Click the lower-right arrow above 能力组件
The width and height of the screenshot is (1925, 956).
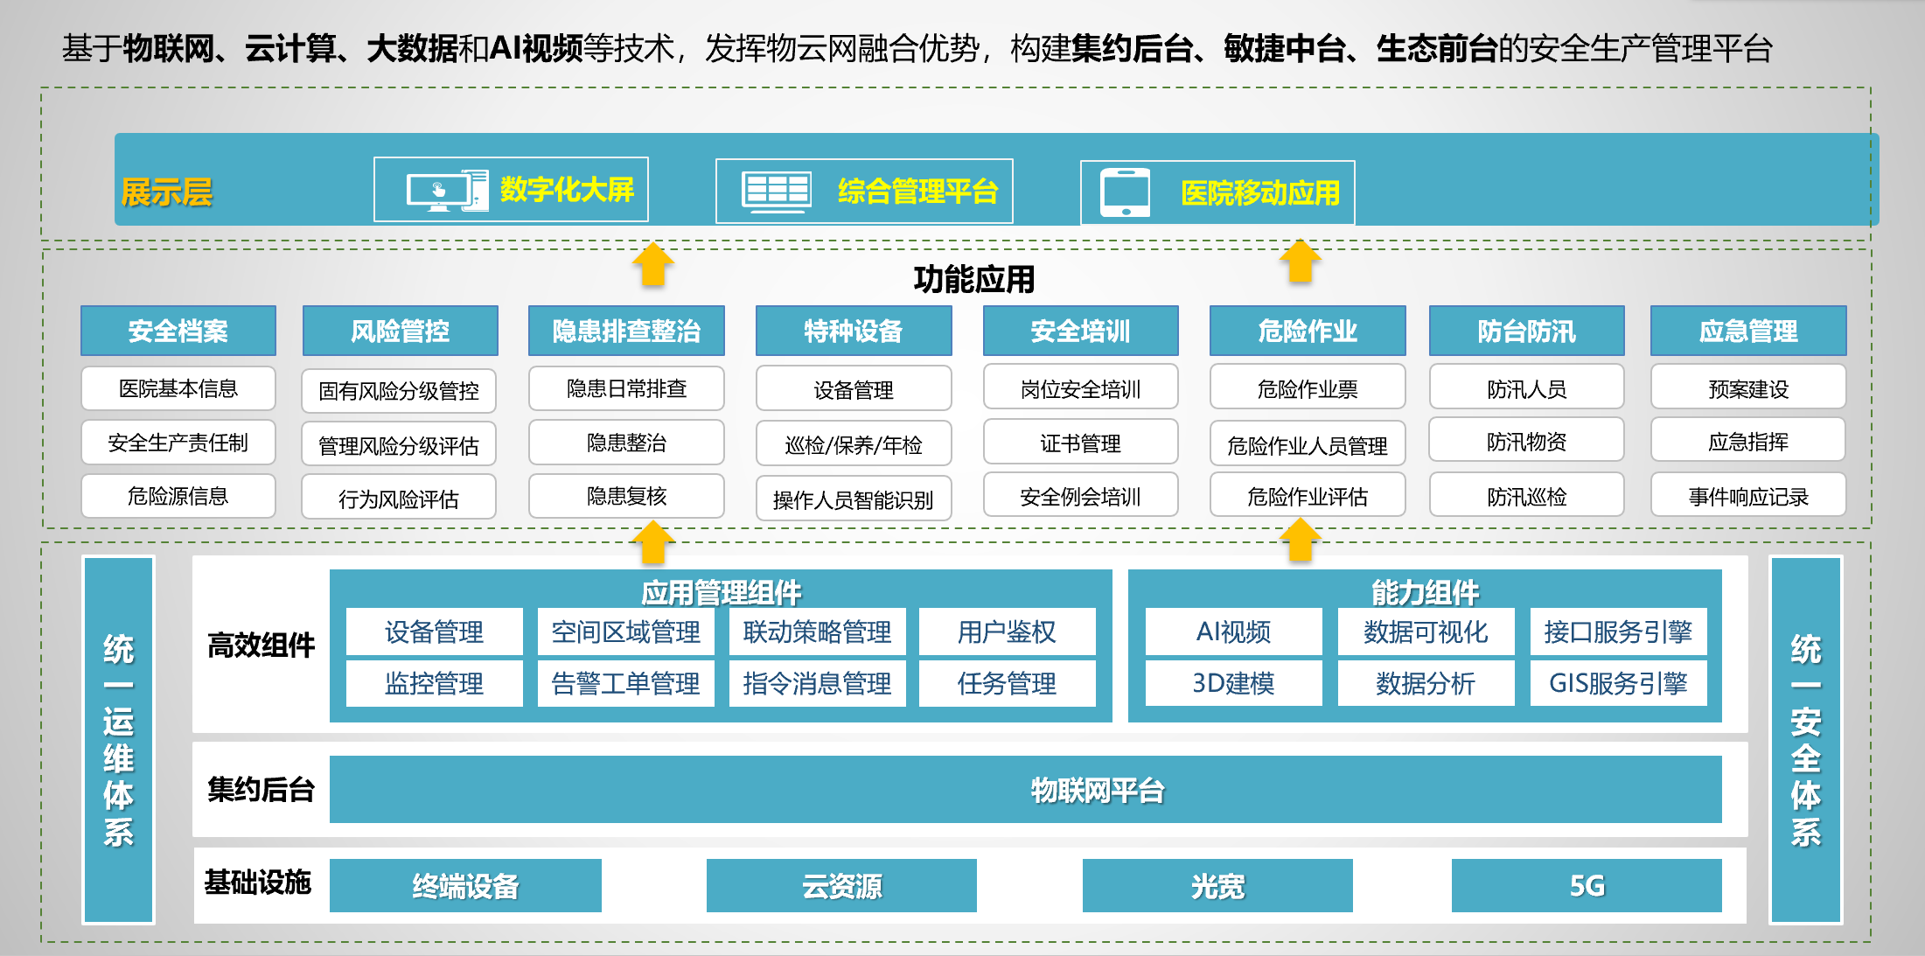point(1301,540)
